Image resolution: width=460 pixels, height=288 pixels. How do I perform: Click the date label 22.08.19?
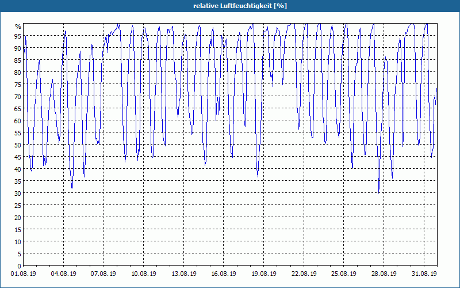304,274
